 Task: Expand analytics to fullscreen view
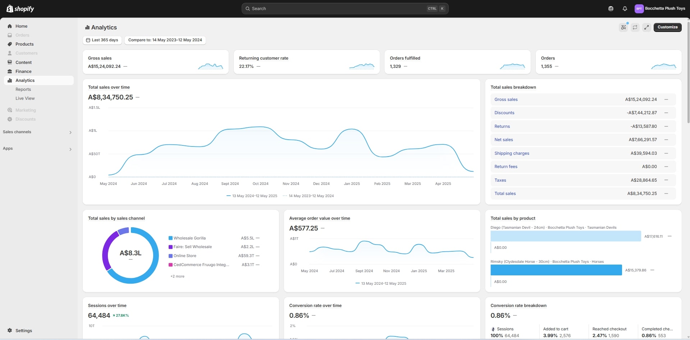646,27
